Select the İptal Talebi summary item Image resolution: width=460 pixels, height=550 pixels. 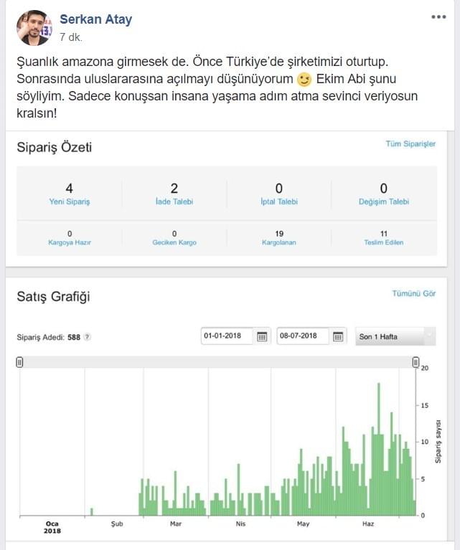coord(279,194)
